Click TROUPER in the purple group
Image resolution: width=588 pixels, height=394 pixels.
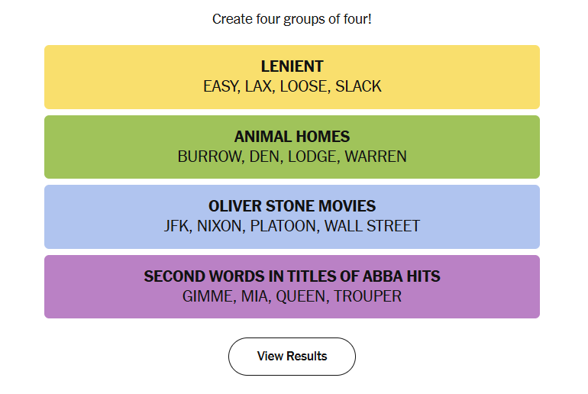367,296
